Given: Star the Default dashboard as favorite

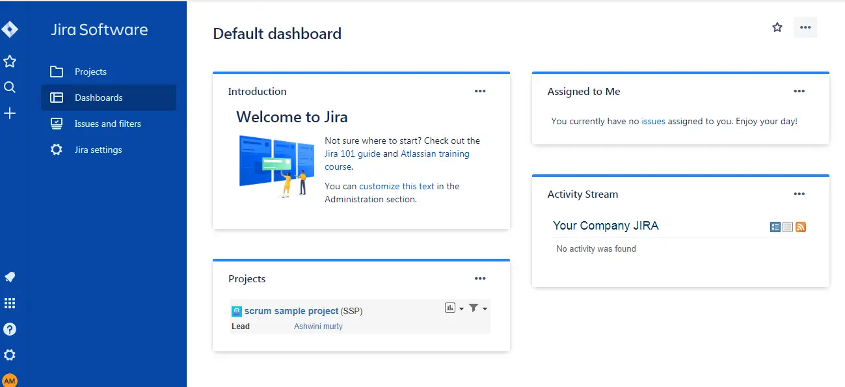Looking at the screenshot, I should (777, 27).
